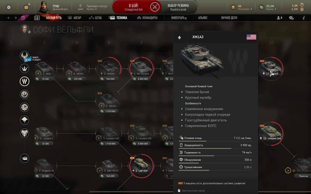Viewport: 311px width, 194px height.
Task: Open the shop basket icon
Action: pyautogui.click(x=26, y=7)
